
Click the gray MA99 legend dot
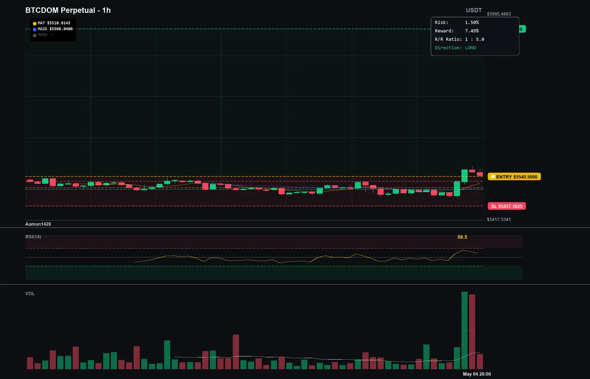coord(35,35)
